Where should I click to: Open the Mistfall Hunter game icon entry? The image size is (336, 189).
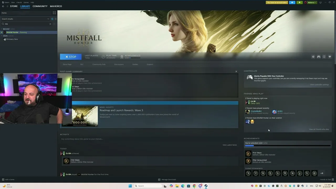coord(4,32)
